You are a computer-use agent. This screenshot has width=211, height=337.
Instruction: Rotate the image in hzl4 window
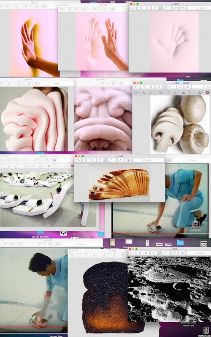click(x=29, y=83)
